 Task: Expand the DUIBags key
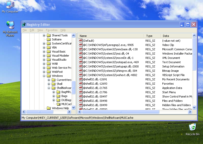point(54,100)
